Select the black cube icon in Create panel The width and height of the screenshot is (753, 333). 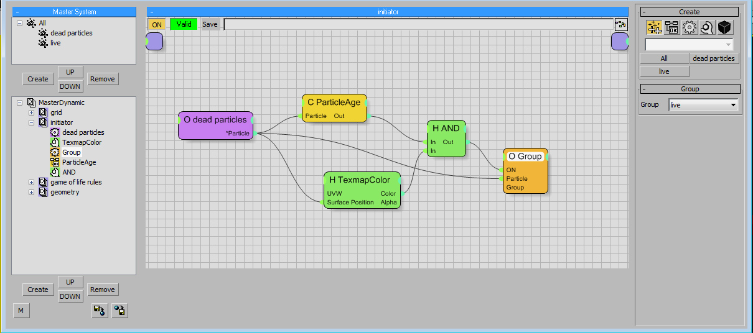pyautogui.click(x=724, y=27)
